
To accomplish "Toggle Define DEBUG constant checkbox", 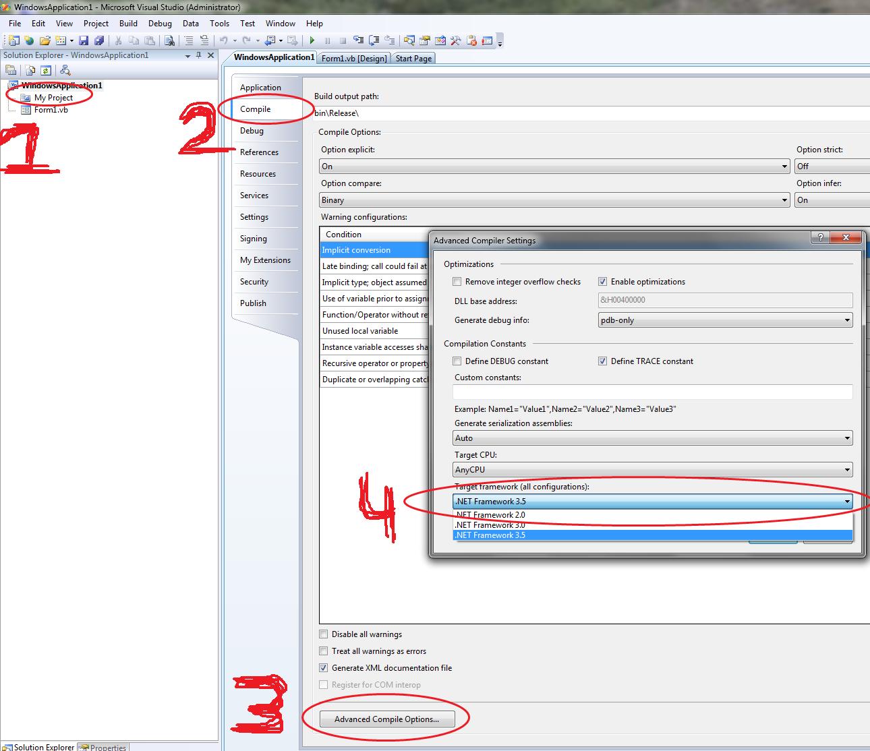I will pyautogui.click(x=457, y=361).
